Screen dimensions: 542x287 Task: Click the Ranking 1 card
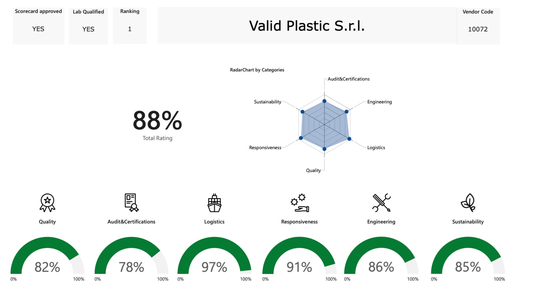coord(130,26)
